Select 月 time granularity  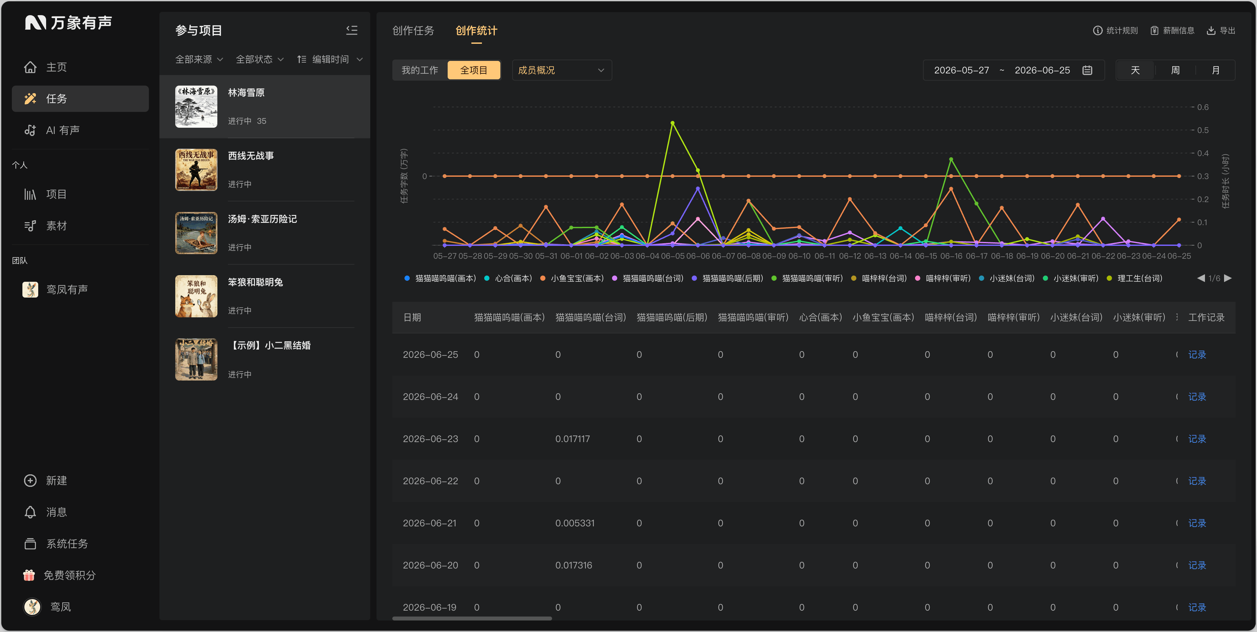(1215, 70)
